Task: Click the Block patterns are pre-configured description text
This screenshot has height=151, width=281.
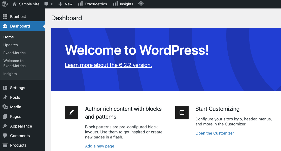Action: click(x=124, y=132)
